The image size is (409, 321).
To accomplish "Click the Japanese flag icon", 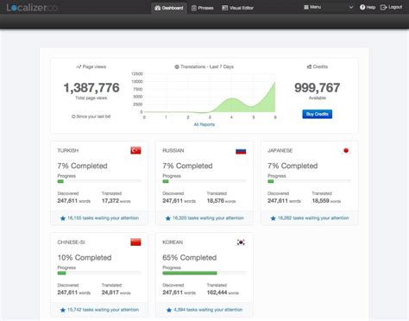I will pos(346,150).
